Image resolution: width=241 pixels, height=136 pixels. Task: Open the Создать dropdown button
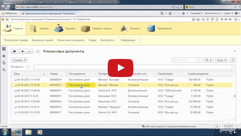click(19, 60)
